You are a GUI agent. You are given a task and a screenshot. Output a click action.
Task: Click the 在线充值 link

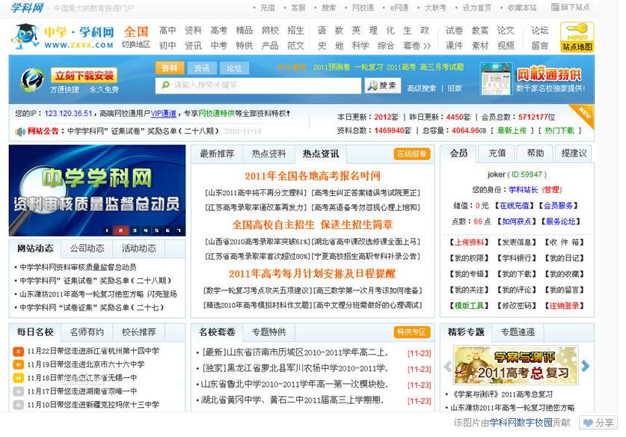pyautogui.click(x=515, y=206)
